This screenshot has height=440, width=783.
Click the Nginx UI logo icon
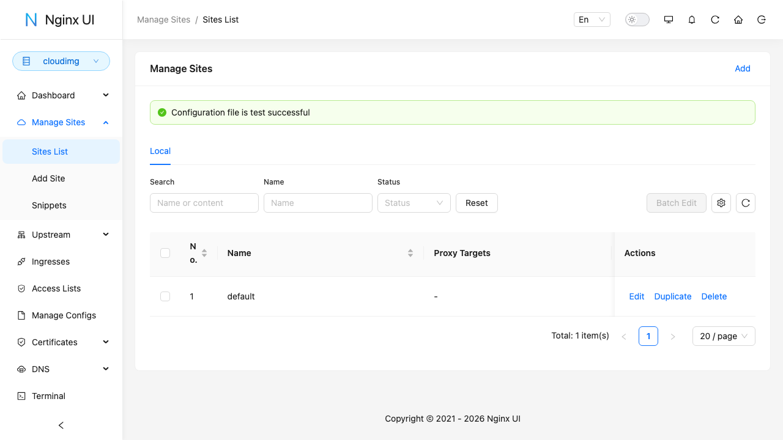coord(31,20)
